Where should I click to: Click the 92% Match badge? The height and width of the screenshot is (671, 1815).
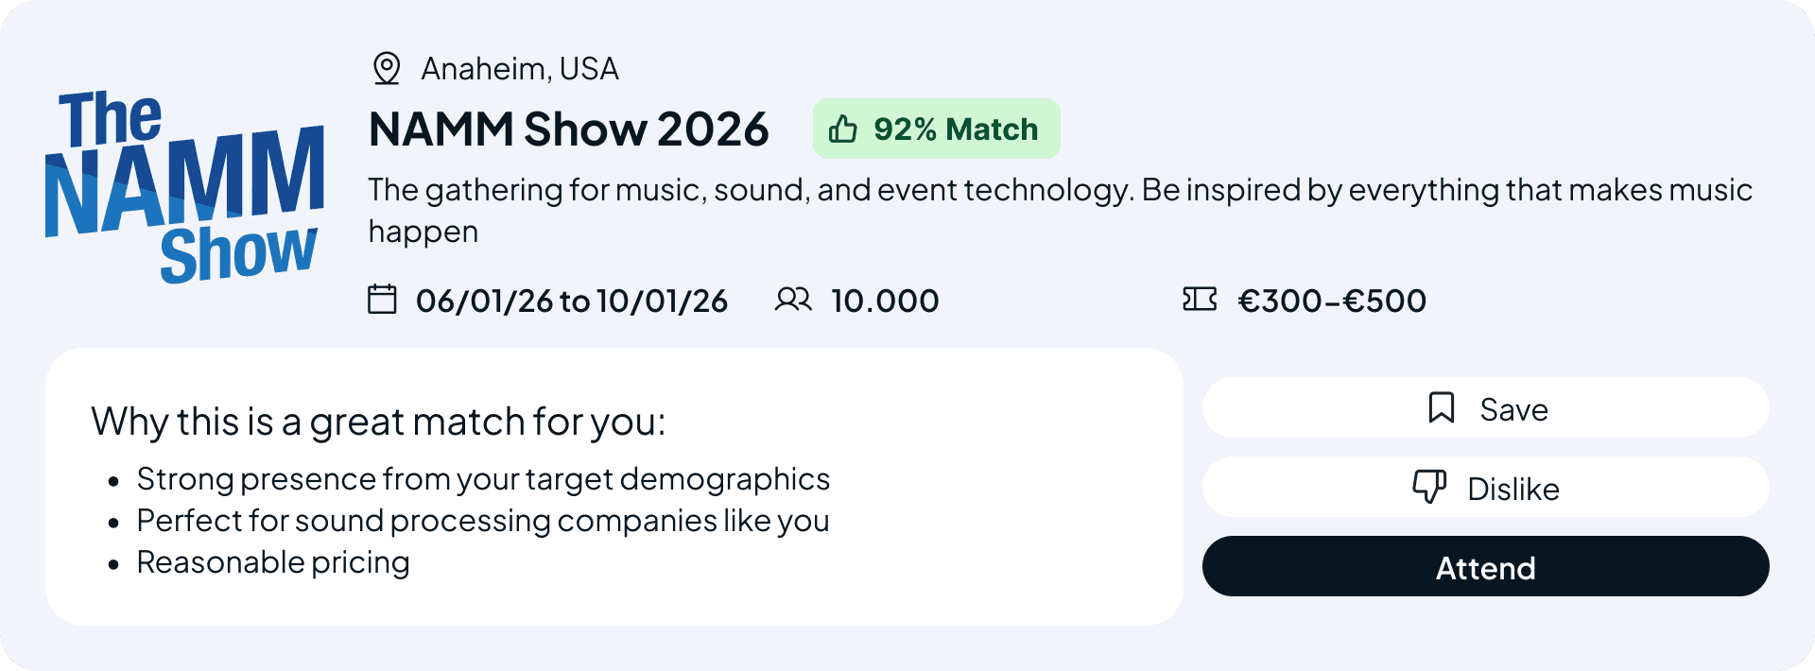(x=937, y=129)
